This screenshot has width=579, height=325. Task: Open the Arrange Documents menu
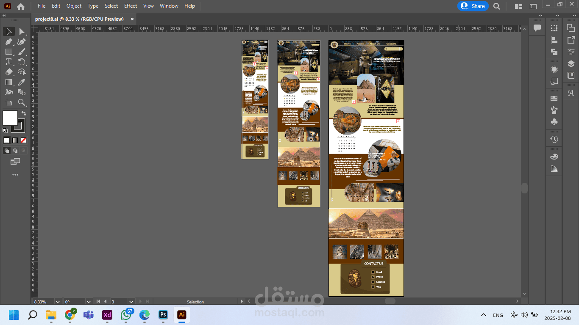click(x=518, y=6)
